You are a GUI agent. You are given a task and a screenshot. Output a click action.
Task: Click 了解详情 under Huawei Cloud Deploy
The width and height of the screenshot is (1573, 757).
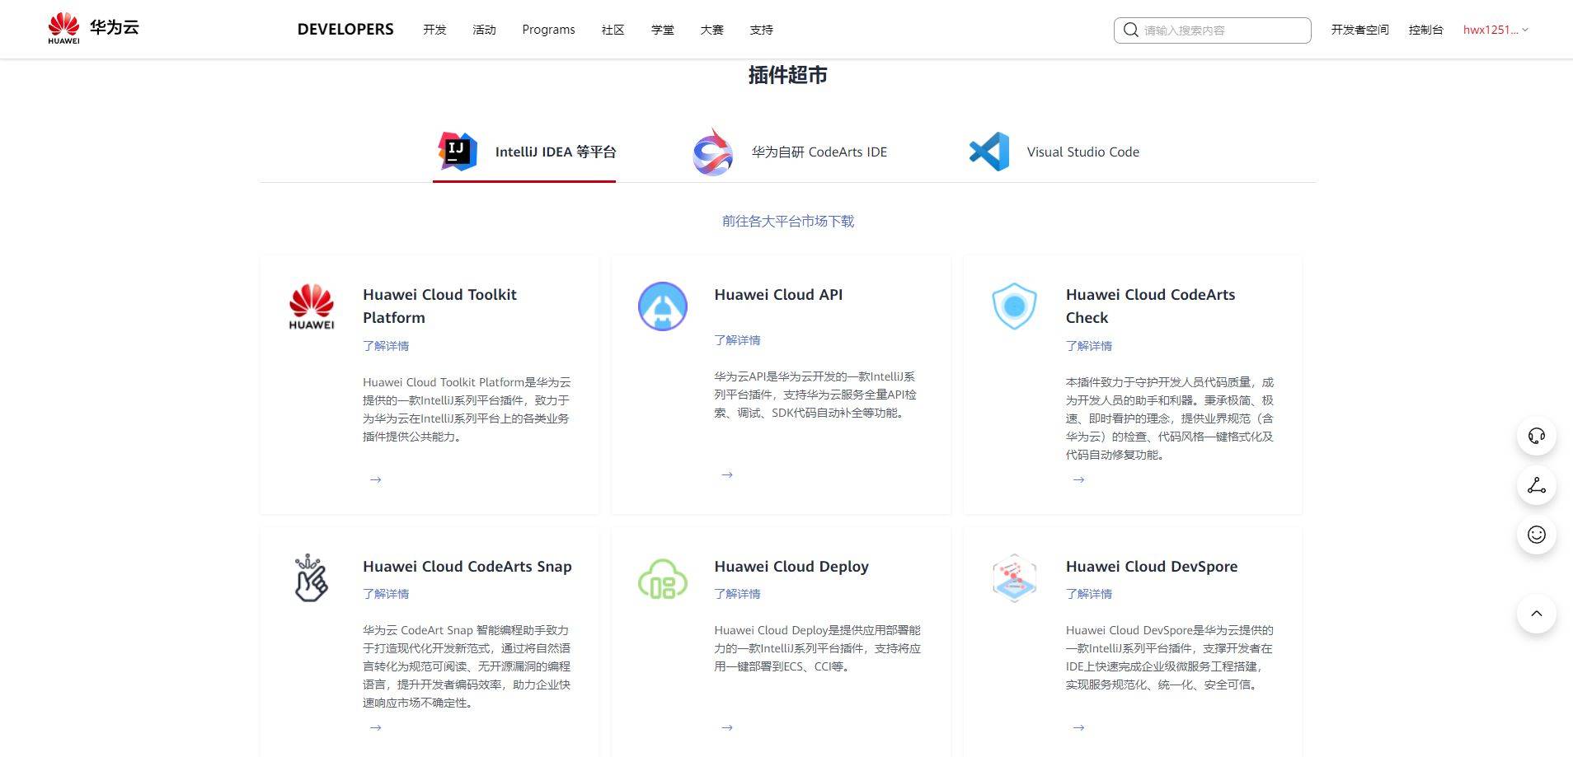tap(737, 594)
